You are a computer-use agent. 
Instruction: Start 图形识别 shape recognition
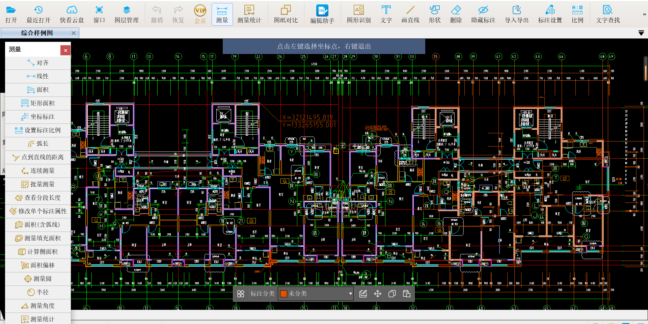pos(358,15)
